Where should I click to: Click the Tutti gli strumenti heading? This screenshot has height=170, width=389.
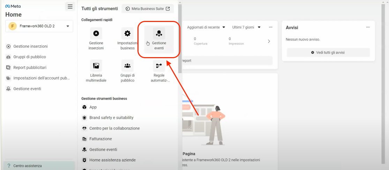99,9
